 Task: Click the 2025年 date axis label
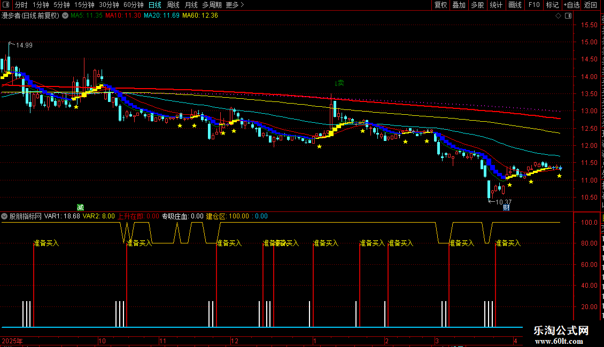(x=12, y=341)
